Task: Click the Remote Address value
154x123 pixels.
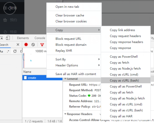Action: pos(97,101)
